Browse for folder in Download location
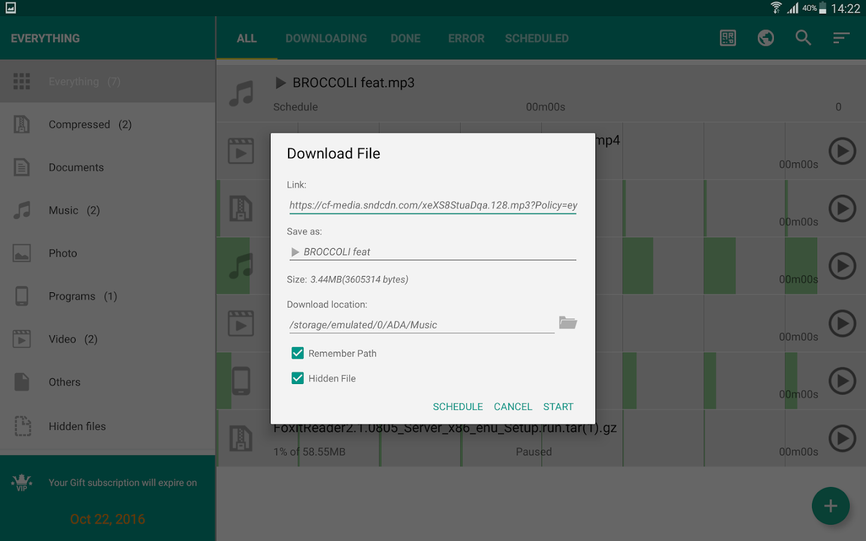This screenshot has width=866, height=541. coord(568,323)
